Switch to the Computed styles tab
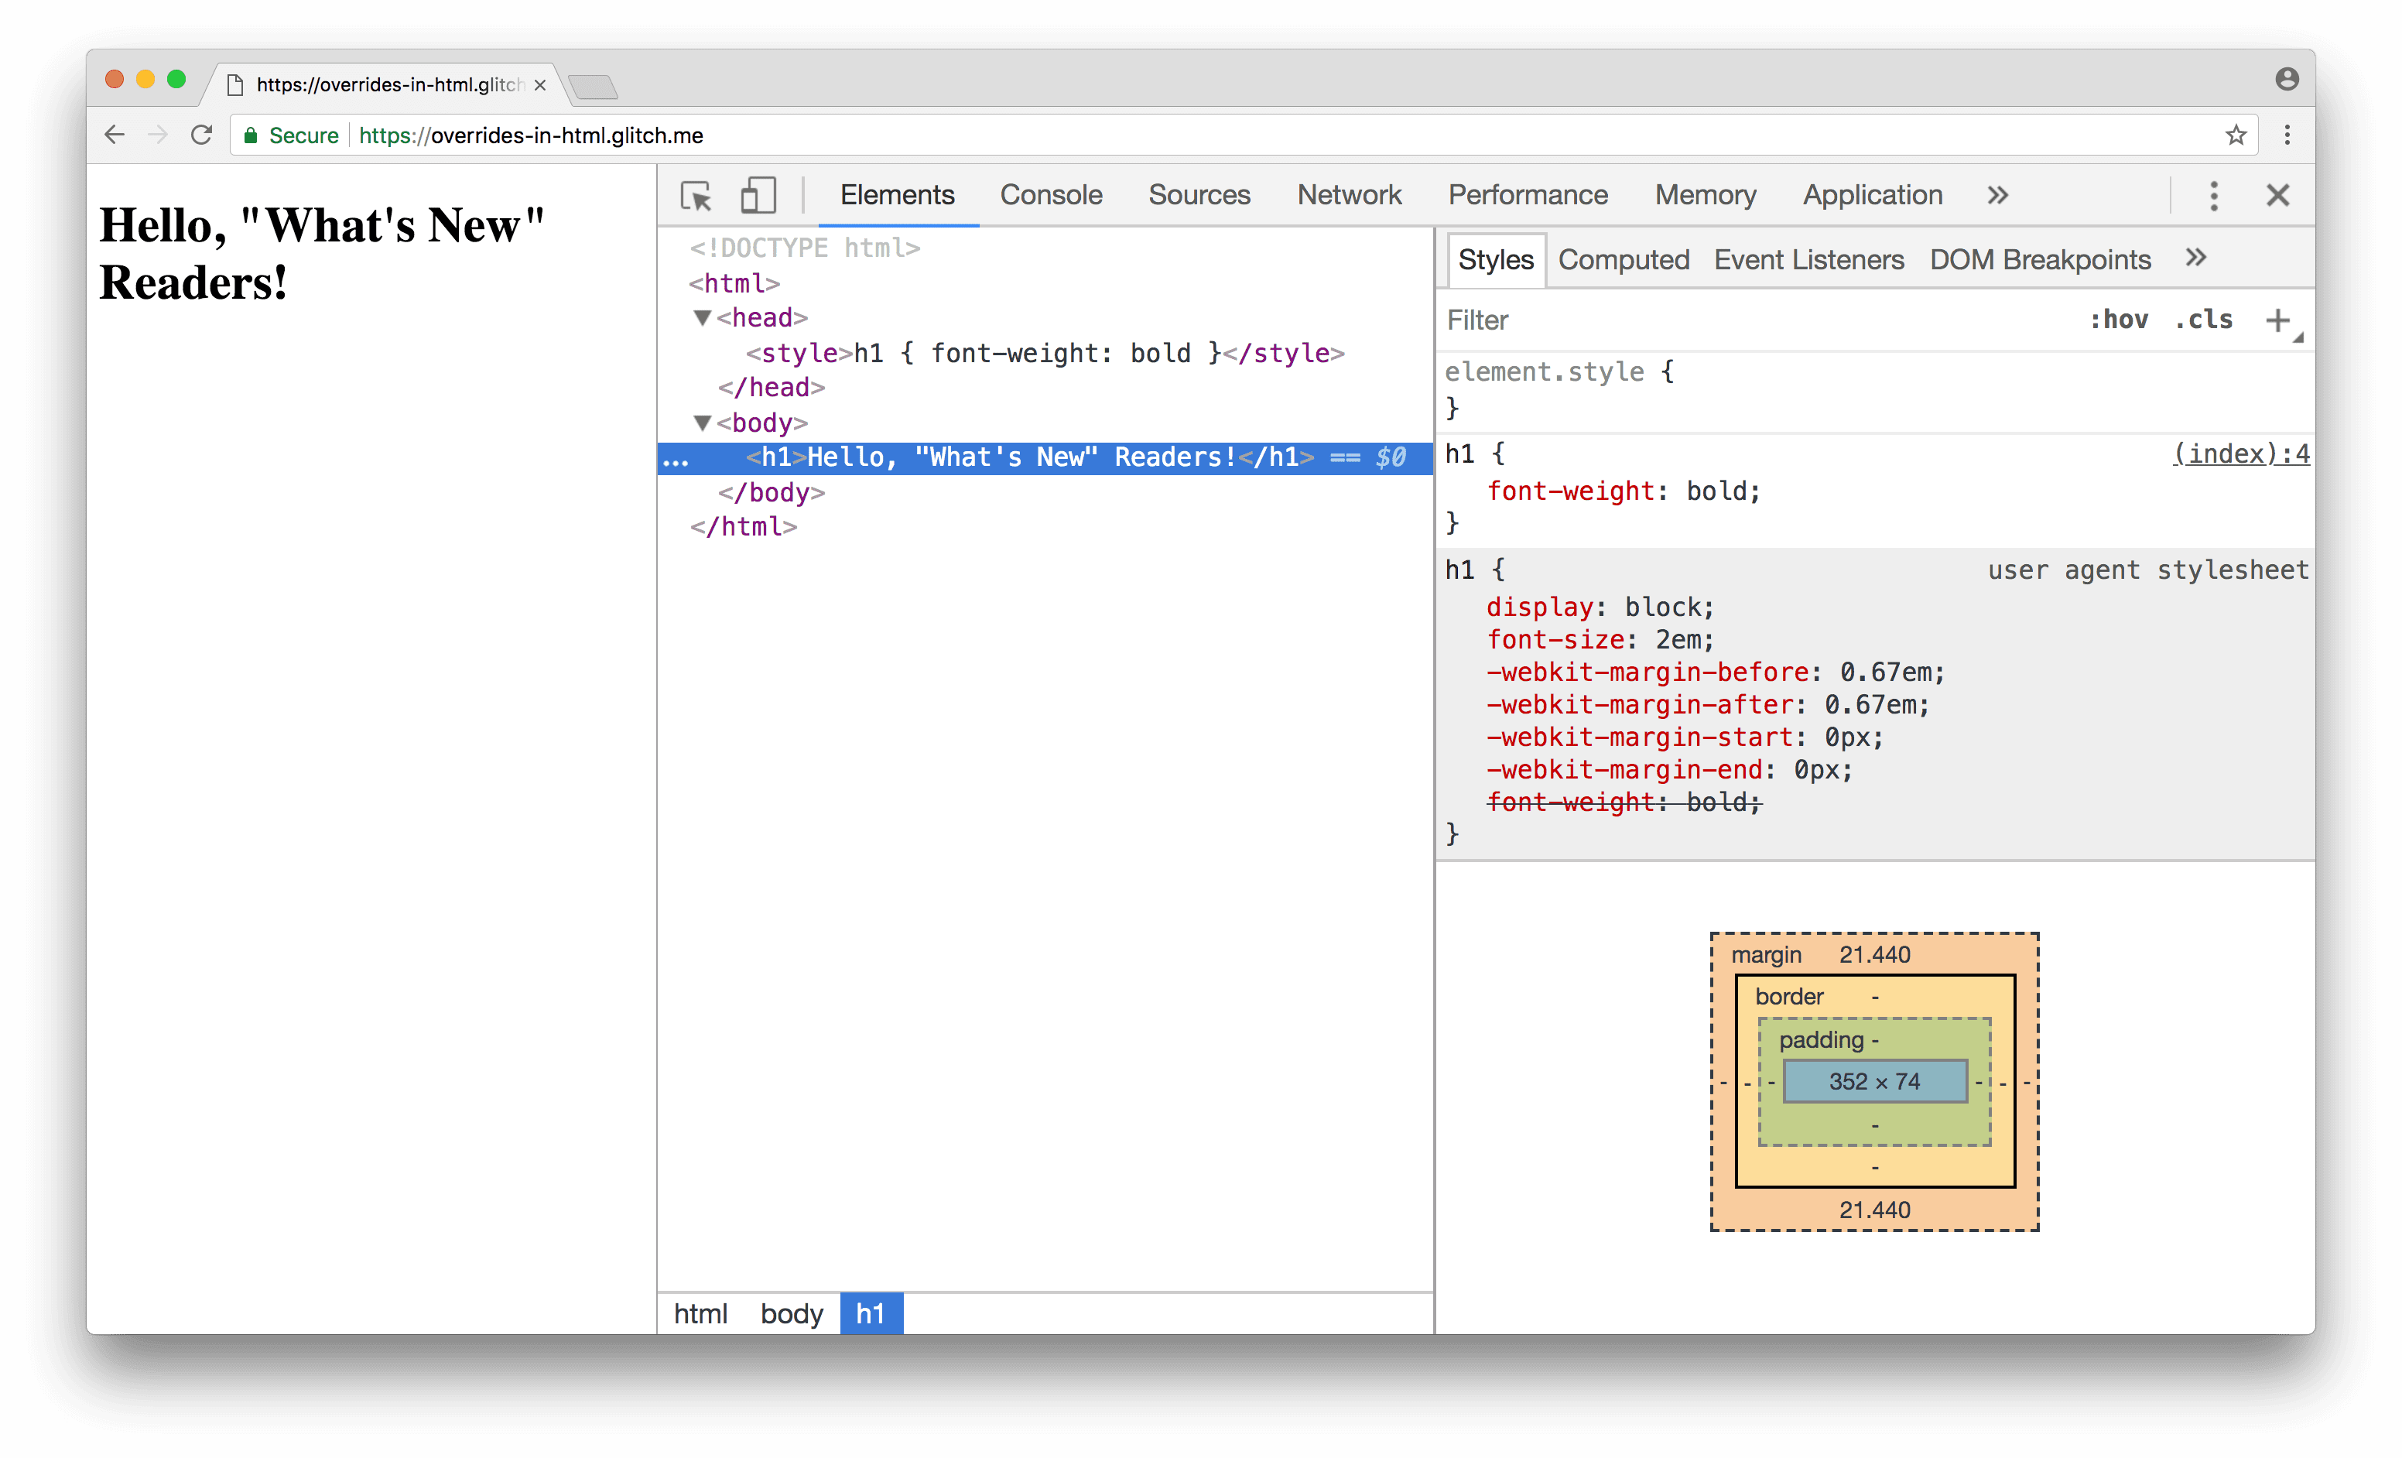Image resolution: width=2402 pixels, height=1458 pixels. click(x=1621, y=259)
